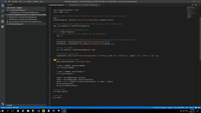Open the yellow Power BI icon in taskbar

tap(43, 111)
